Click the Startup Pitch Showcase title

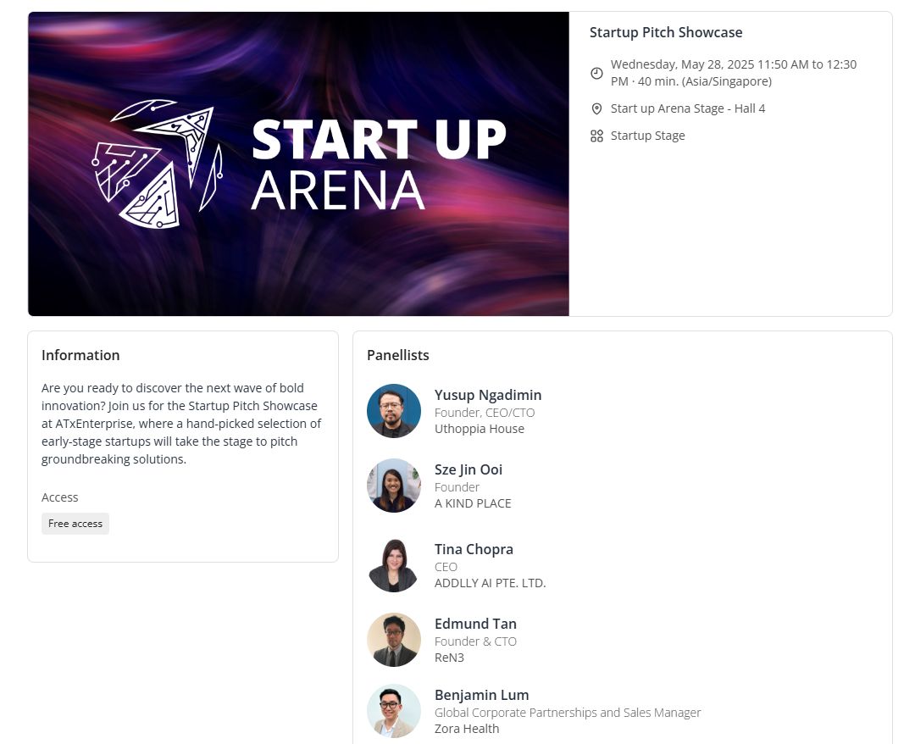coord(666,33)
